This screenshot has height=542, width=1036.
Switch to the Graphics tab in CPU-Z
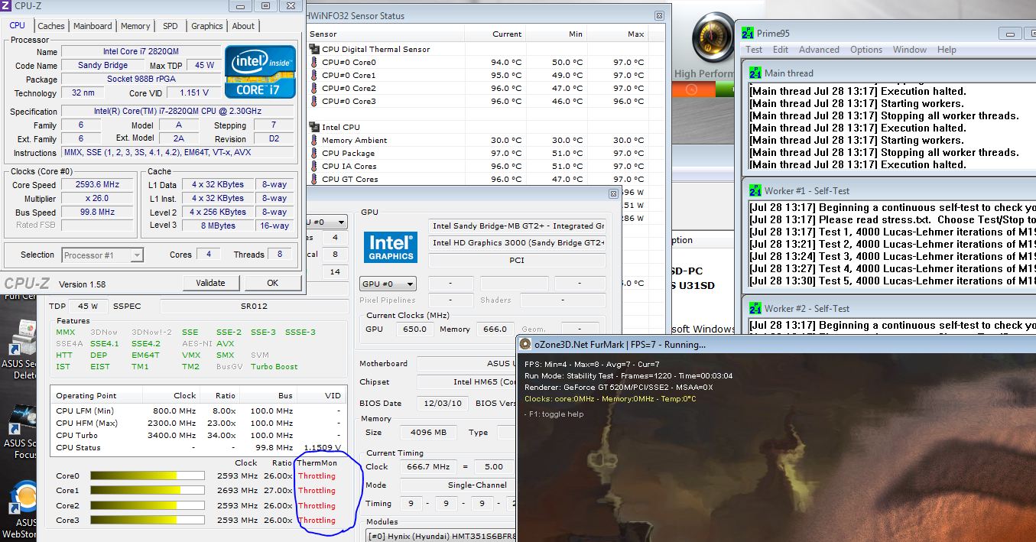click(x=207, y=26)
